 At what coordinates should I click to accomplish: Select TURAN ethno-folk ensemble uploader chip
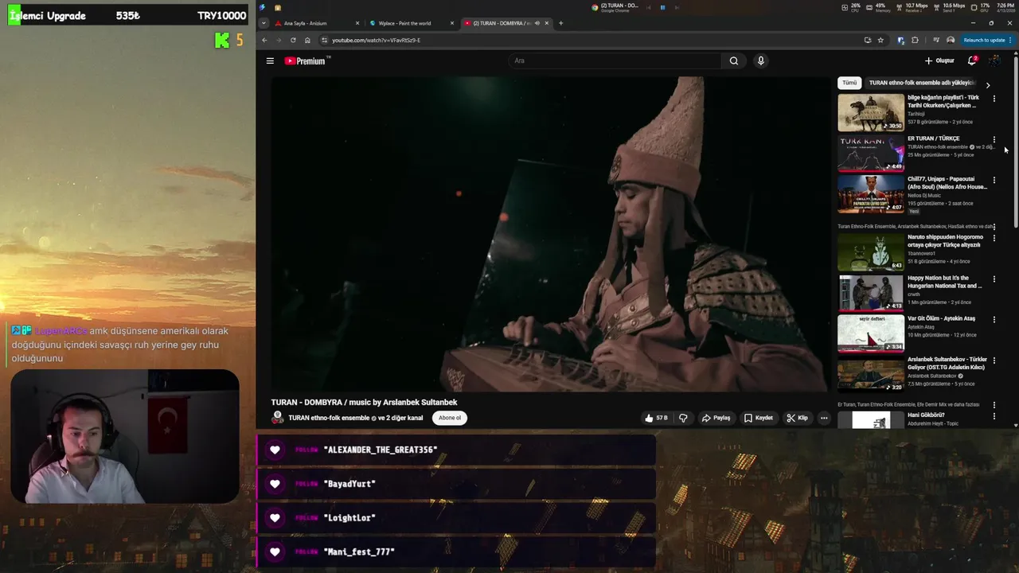coord(922,83)
